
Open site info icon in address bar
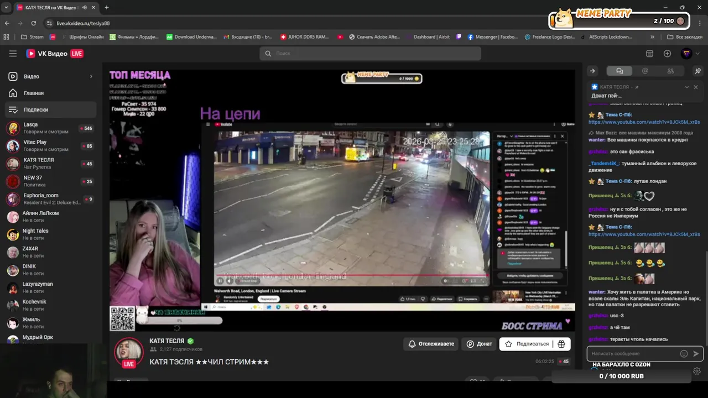coord(49,23)
